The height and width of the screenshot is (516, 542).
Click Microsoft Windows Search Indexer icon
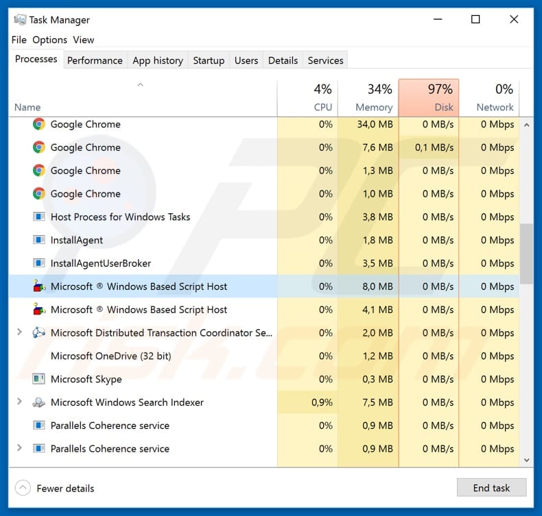(38, 402)
